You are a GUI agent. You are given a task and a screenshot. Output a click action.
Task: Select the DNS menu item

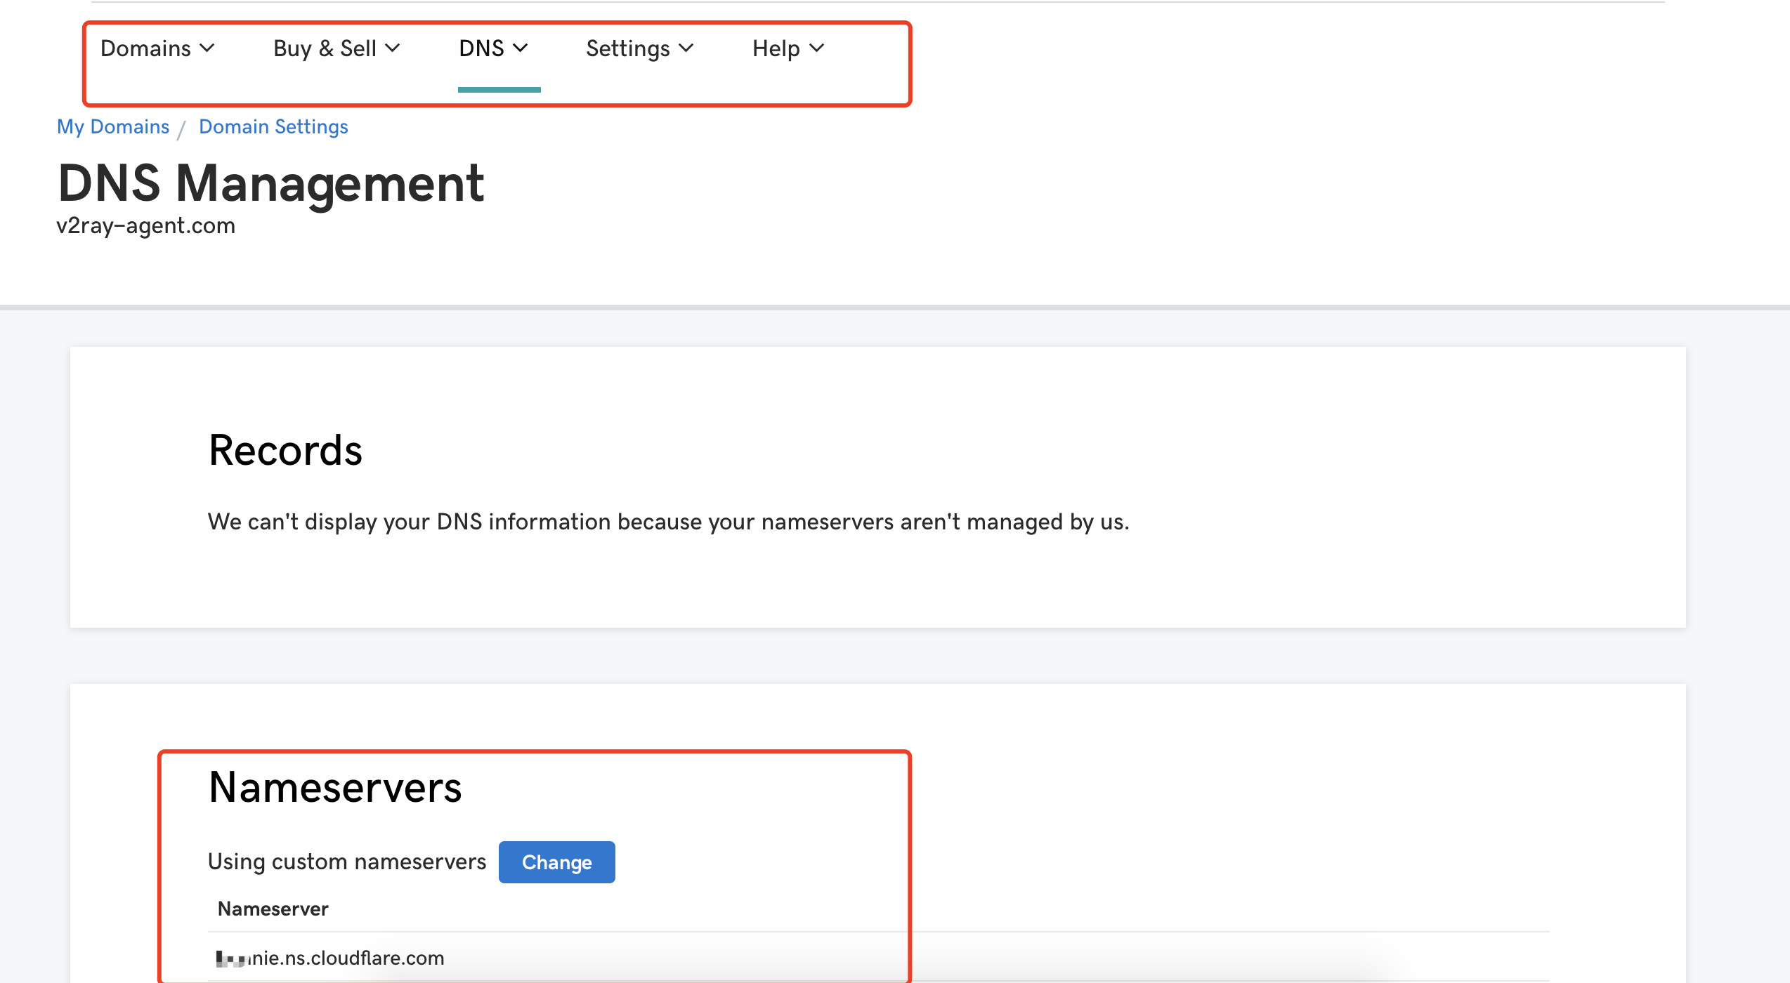(482, 48)
